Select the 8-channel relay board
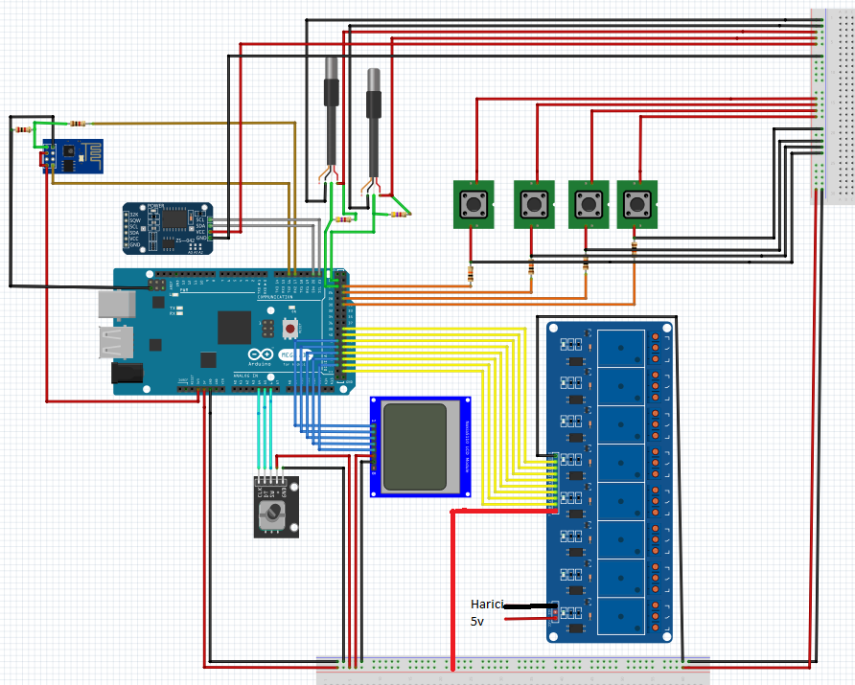This screenshot has width=855, height=685. (611, 481)
